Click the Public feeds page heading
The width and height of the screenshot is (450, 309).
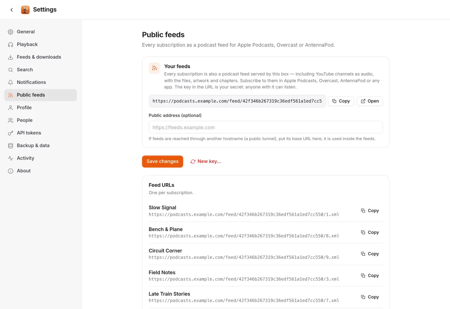point(163,35)
